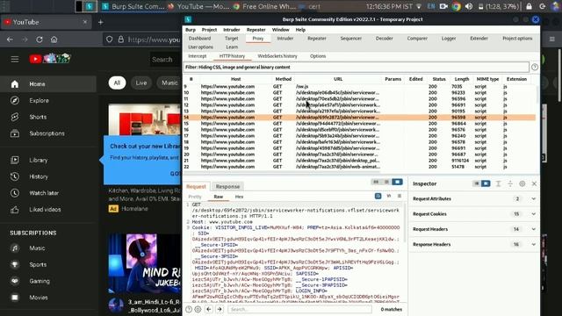This screenshot has width=562, height=316.
Task: Close the Inspector panel
Action: [x=534, y=183]
